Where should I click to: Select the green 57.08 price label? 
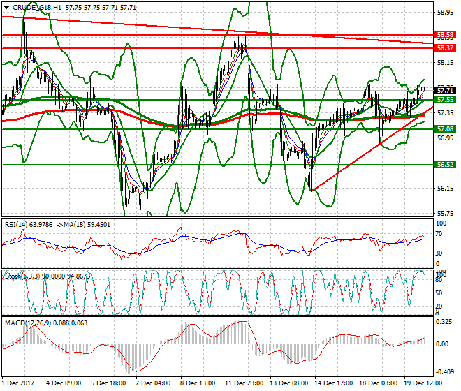(x=444, y=129)
